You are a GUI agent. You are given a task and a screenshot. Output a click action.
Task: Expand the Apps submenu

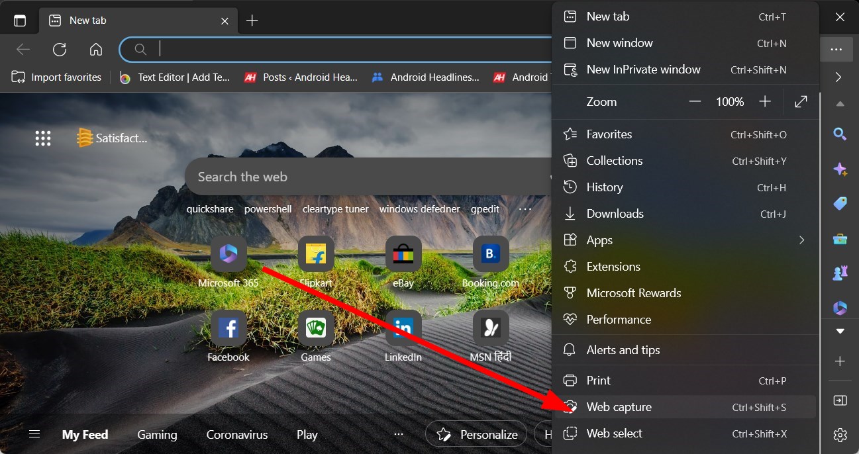pos(801,240)
